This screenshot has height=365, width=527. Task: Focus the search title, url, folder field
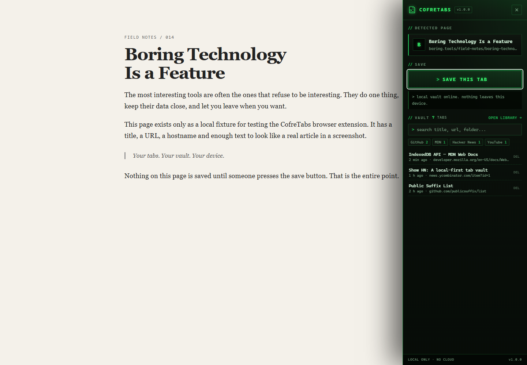pos(465,130)
